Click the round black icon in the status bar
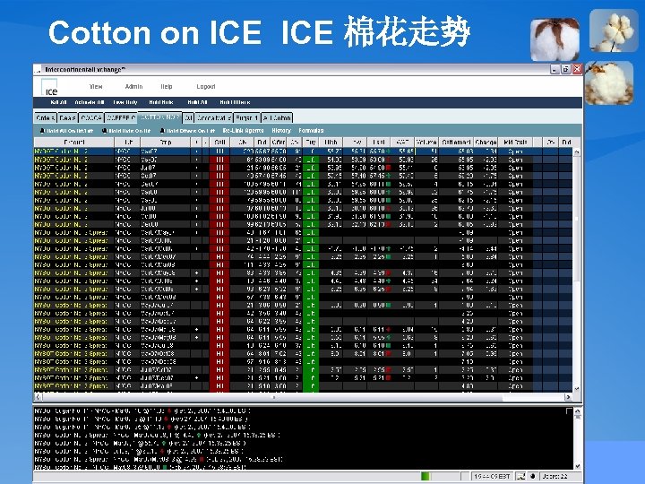The image size is (645, 484). point(532,476)
